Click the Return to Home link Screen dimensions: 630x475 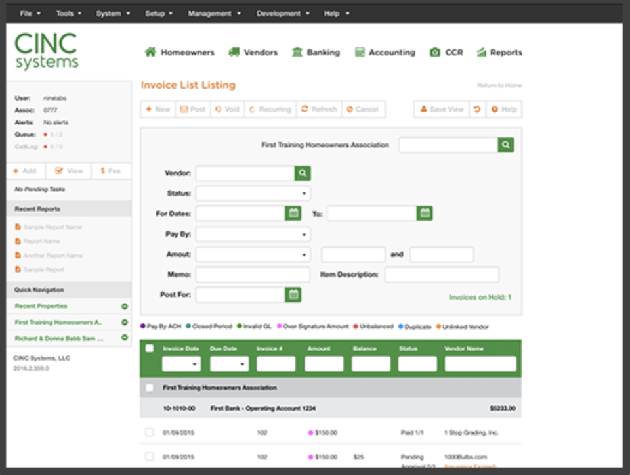point(499,86)
